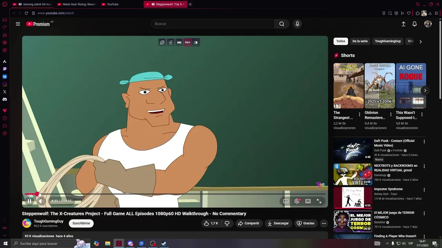
Task: Seek within the video progress bar
Action: click(175, 194)
